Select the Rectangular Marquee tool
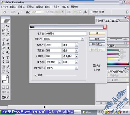This screenshot has width=130, height=115. [x=3, y=26]
